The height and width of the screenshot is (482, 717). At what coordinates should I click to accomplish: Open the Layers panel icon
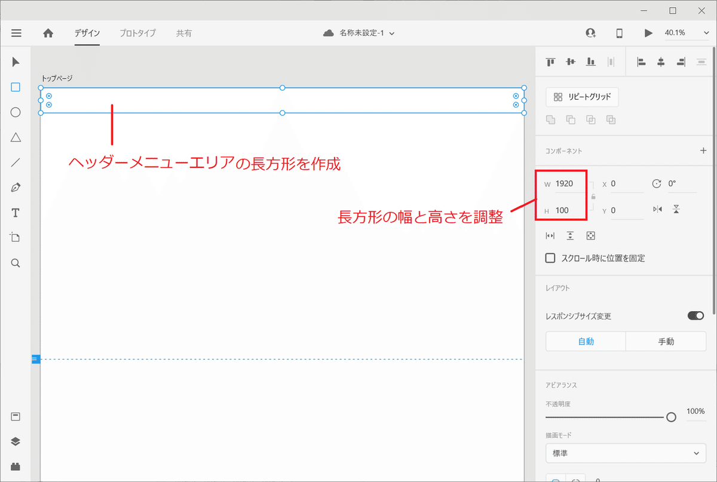[16, 441]
